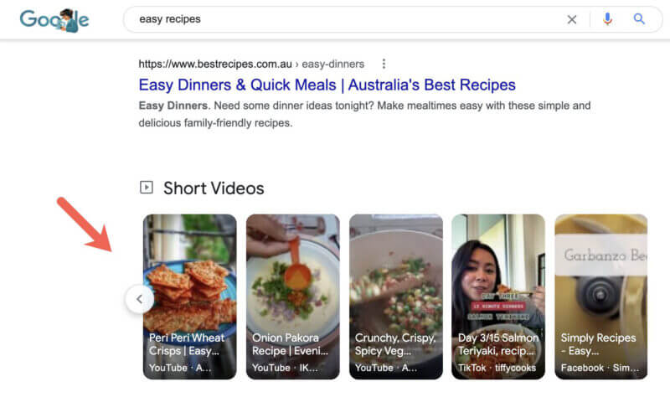670x397 pixels.
Task: Start voice search with microphone icon
Action: pos(607,19)
